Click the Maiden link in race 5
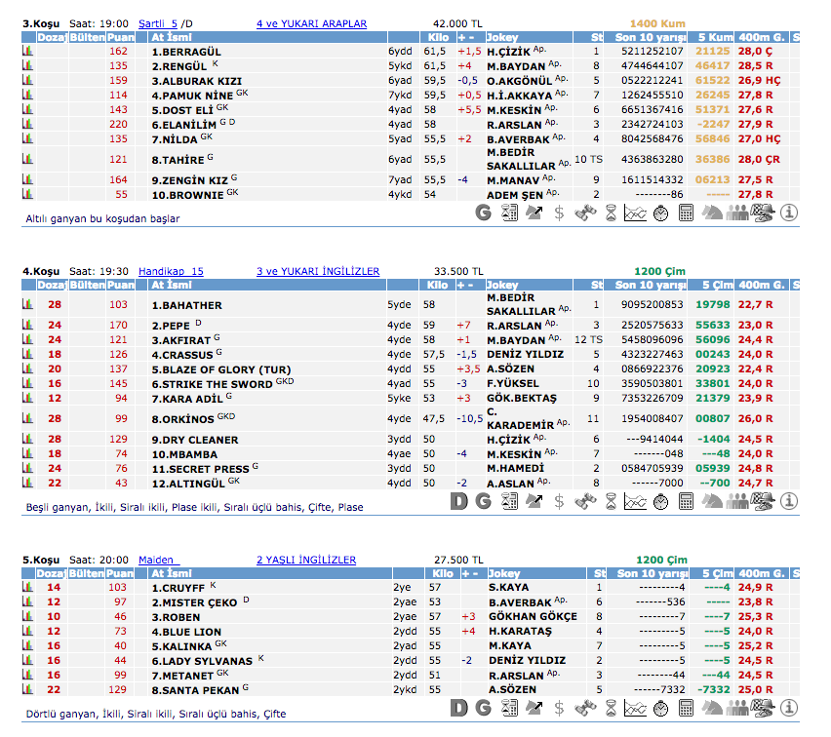This screenshot has height=737, width=831. 156,560
